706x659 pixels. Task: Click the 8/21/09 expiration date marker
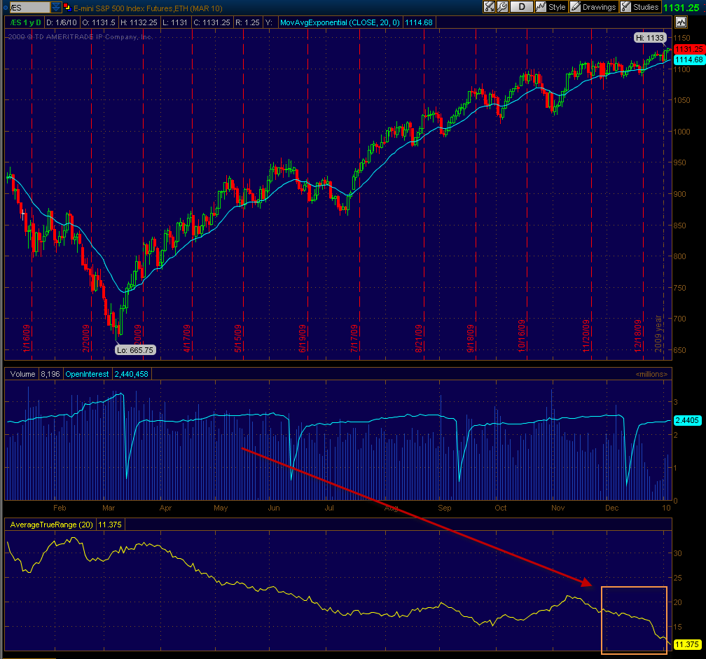419,338
